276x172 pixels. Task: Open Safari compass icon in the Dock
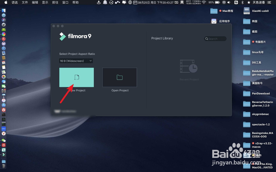click(x=4, y=48)
